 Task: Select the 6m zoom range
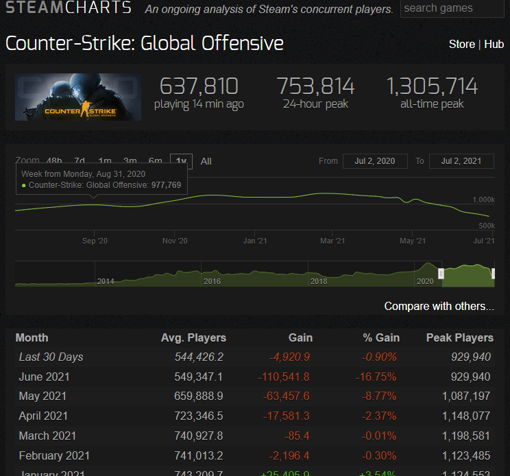[156, 161]
